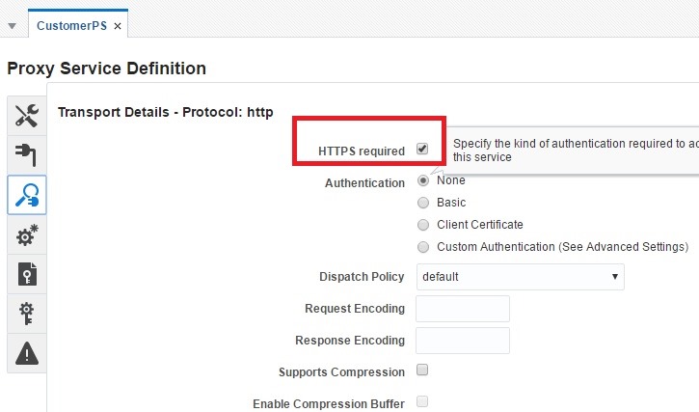Select Basic authentication radio button
Screen dimensions: 699x412
423,203
